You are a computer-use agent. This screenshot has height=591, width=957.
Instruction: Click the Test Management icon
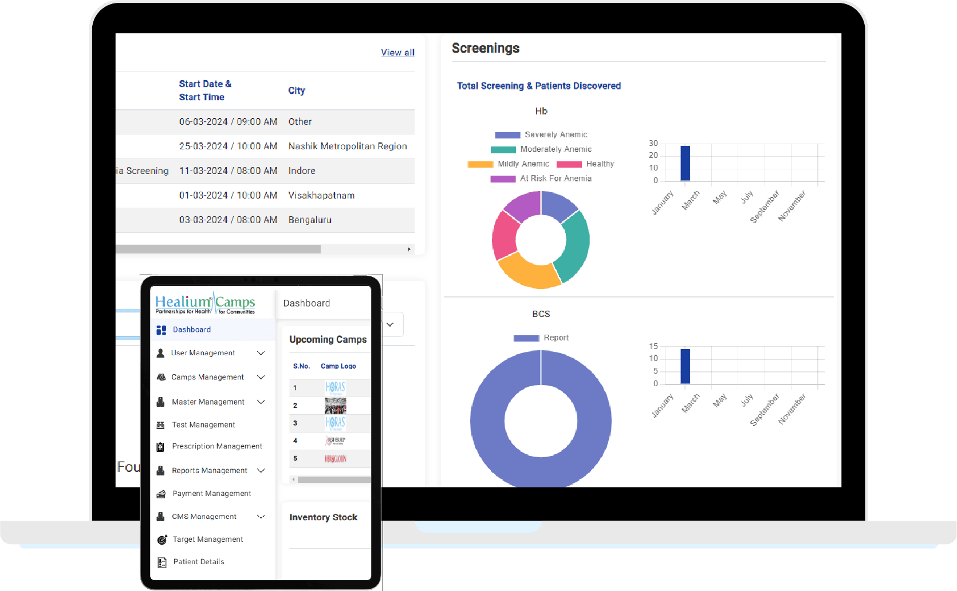[x=161, y=425]
